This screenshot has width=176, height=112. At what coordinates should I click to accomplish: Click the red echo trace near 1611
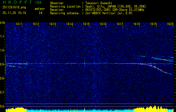pyautogui.click(x=20, y=64)
